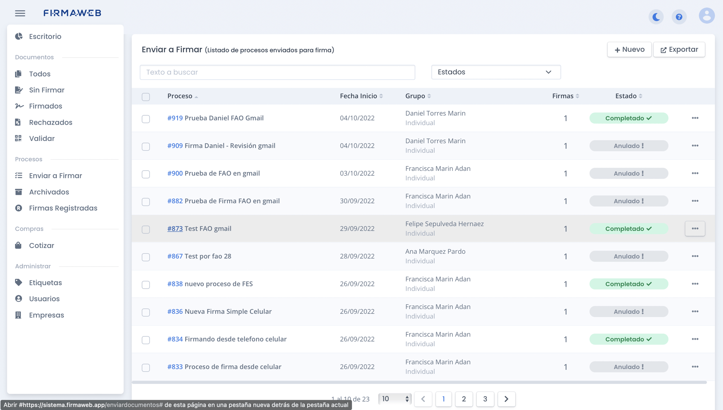Screen dimensions: 723x410
Task: Open Sin Firmar menu item
Action: coord(47,90)
